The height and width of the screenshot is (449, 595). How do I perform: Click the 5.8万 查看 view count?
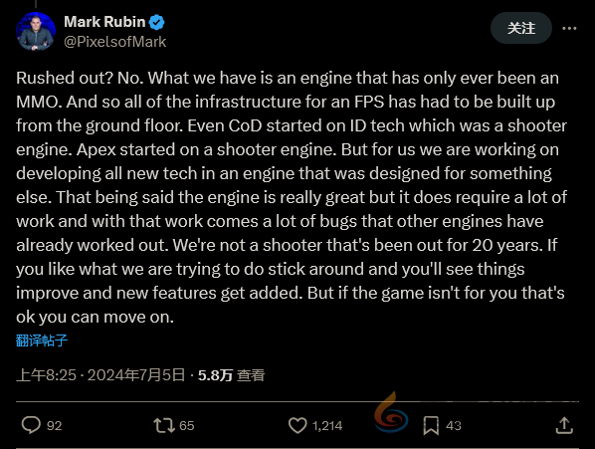(231, 375)
